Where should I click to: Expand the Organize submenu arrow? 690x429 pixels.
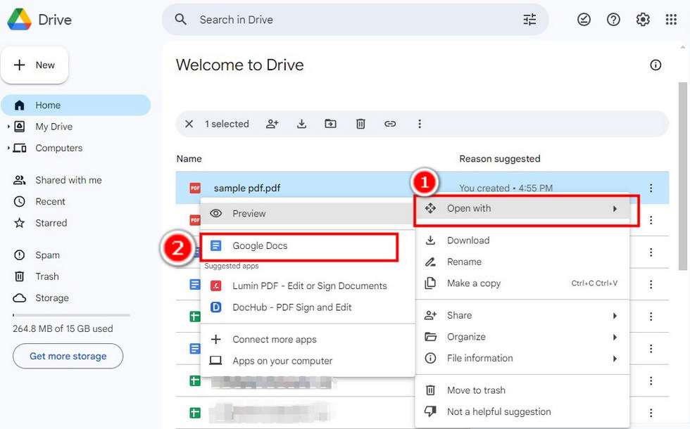click(615, 337)
